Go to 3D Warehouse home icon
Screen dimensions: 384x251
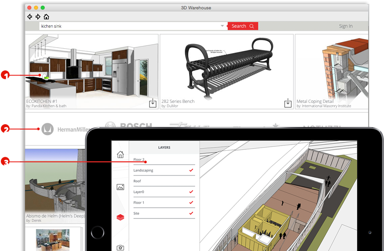click(x=46, y=17)
